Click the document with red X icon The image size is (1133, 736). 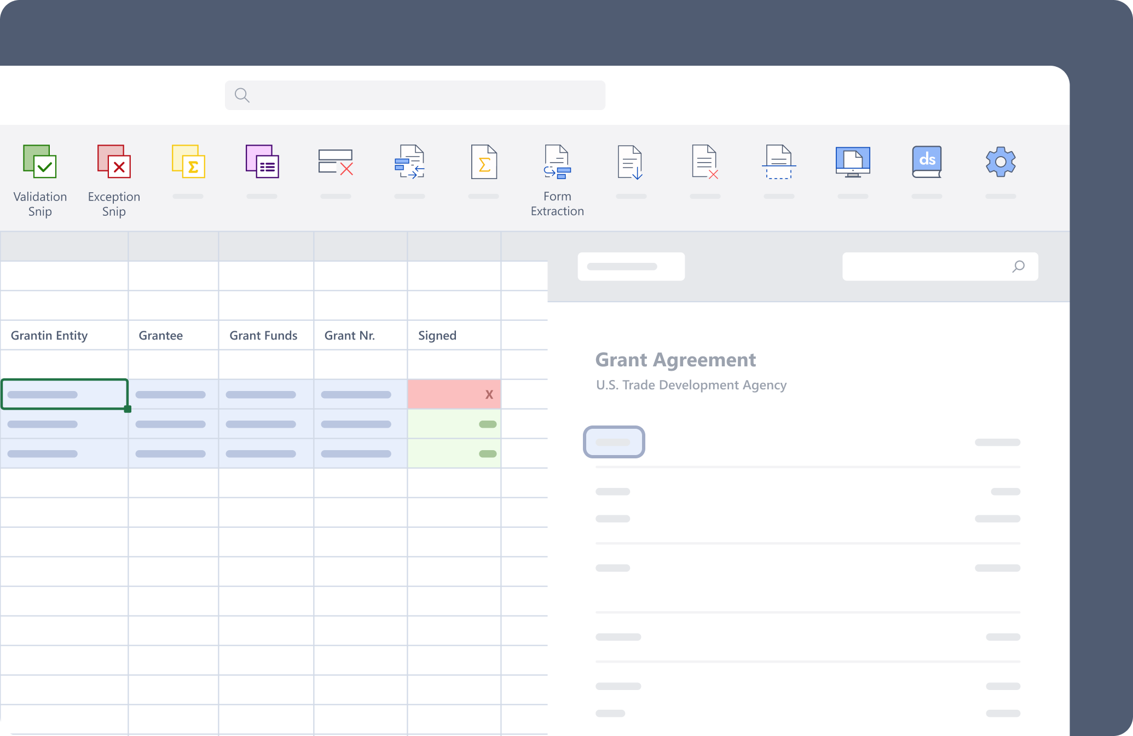click(x=705, y=162)
